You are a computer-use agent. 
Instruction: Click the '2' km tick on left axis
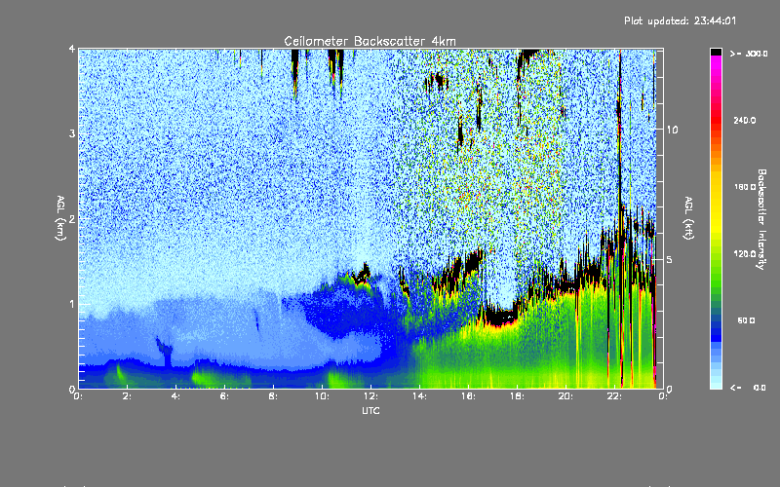click(x=72, y=218)
